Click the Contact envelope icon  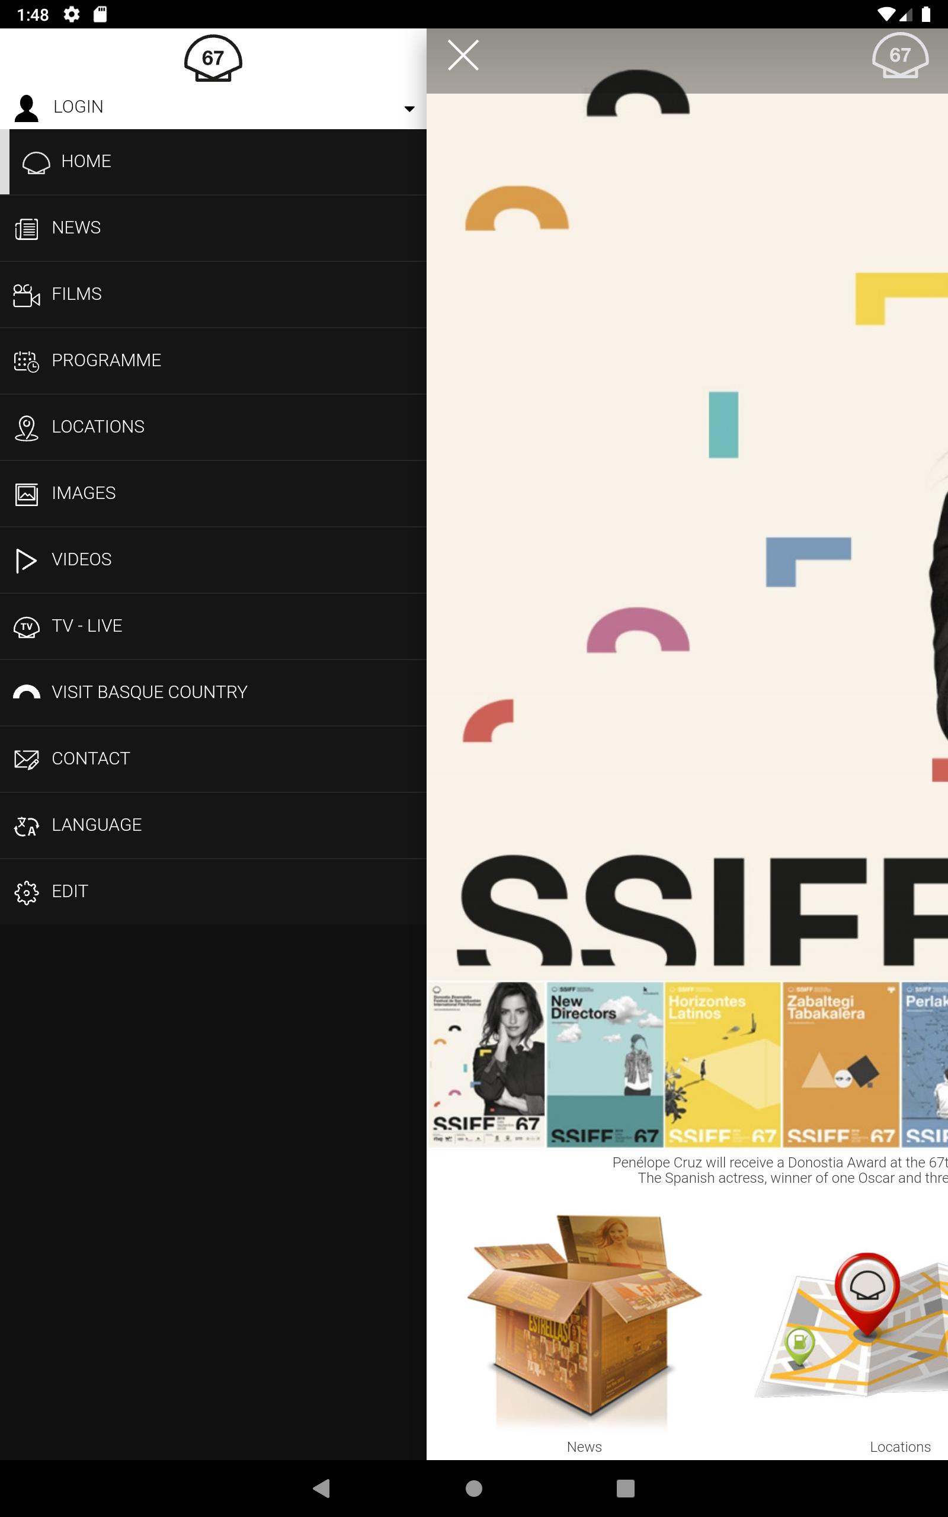pos(26,759)
